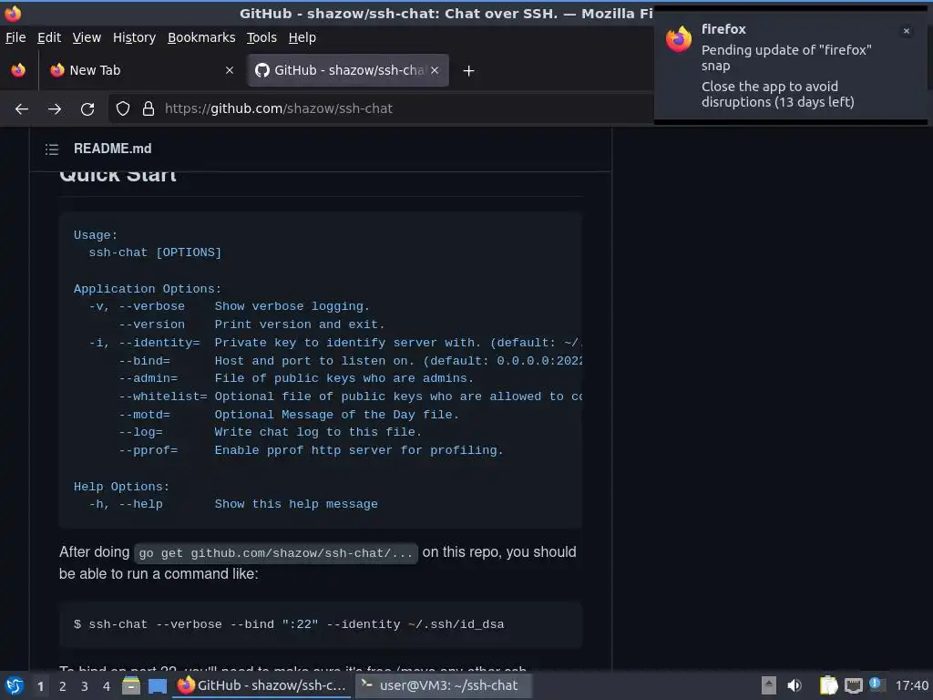Screen dimensions: 933x700
Task: Click the 'go get github.com/shazow/ssh-chat/...' code
Action: 276,553
